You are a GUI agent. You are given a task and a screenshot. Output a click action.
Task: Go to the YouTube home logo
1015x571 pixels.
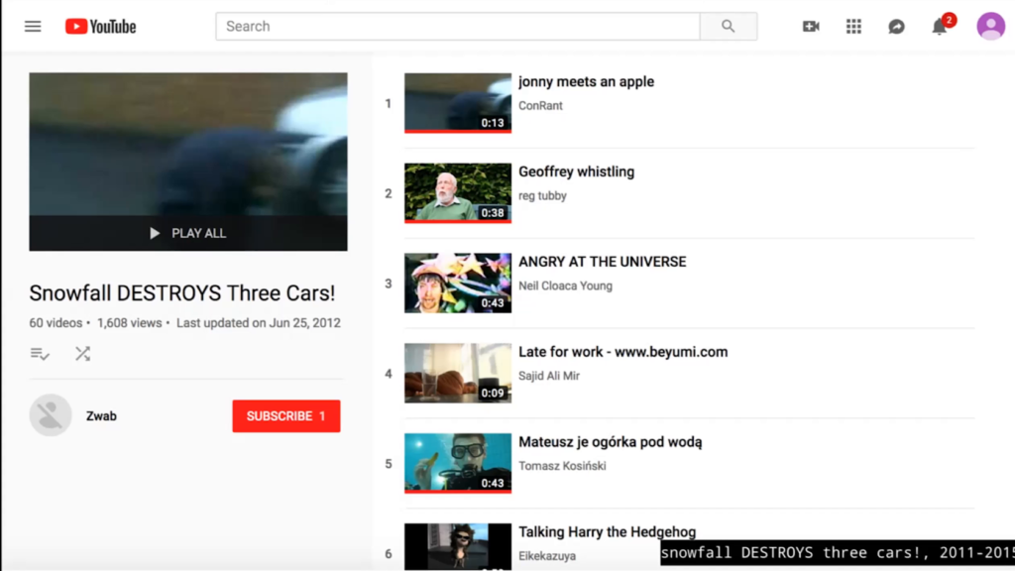[100, 27]
